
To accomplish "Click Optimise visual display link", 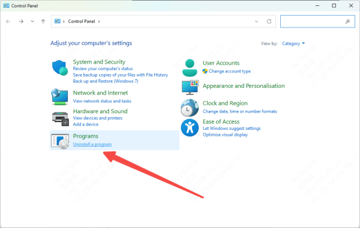I will 225,135.
